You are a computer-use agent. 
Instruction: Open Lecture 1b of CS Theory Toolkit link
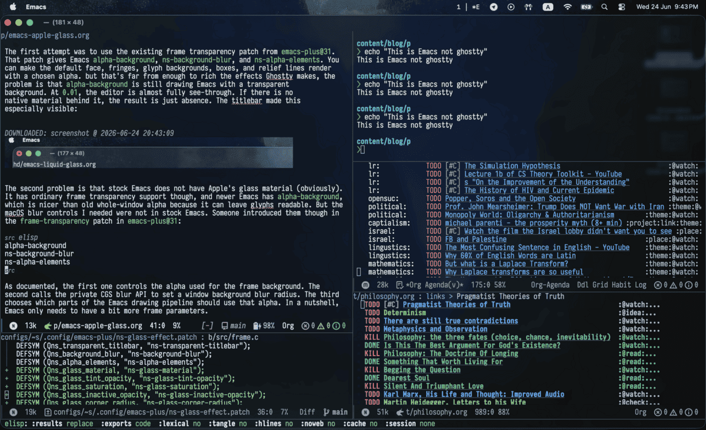point(543,174)
